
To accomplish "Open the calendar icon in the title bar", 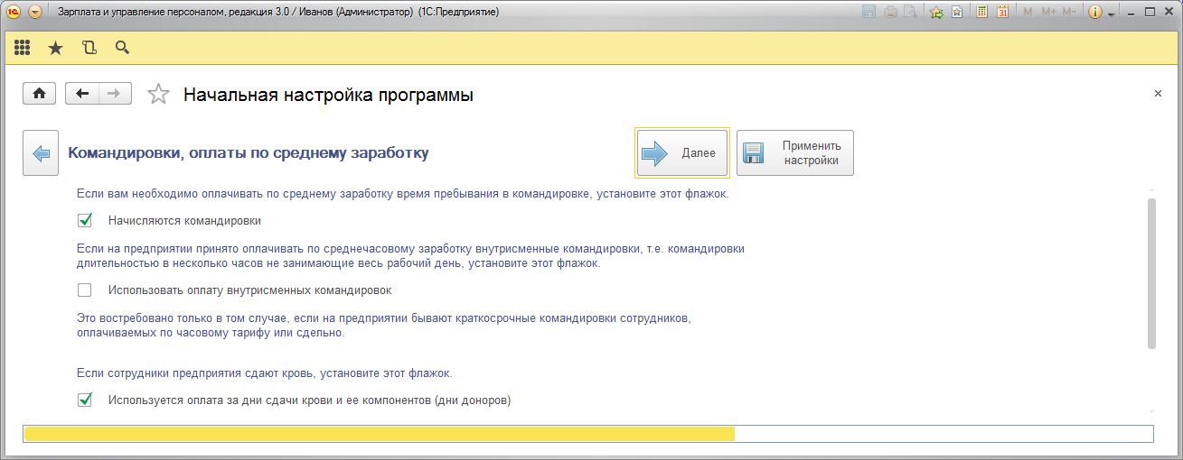I will pyautogui.click(x=1002, y=13).
